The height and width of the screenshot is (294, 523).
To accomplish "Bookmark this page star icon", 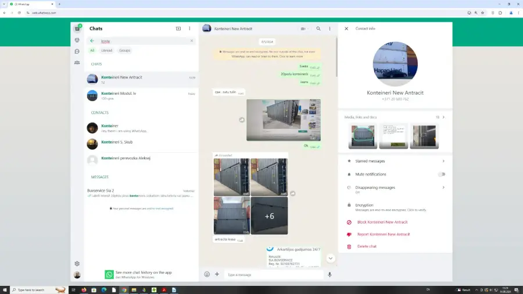I will pyautogui.click(x=482, y=13).
